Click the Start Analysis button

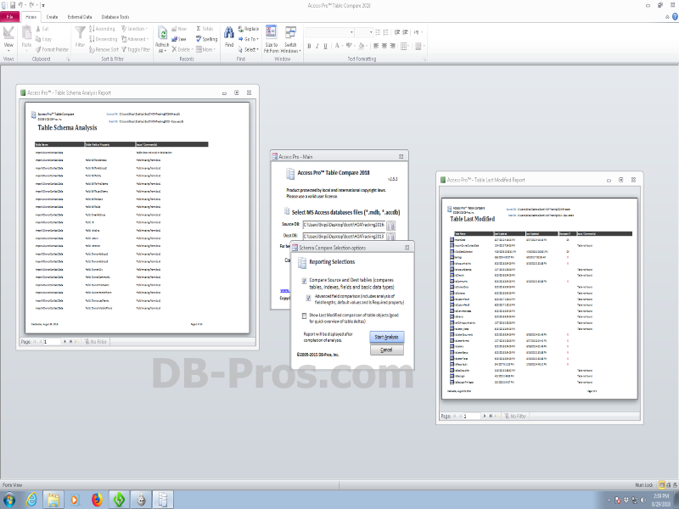tap(387, 337)
